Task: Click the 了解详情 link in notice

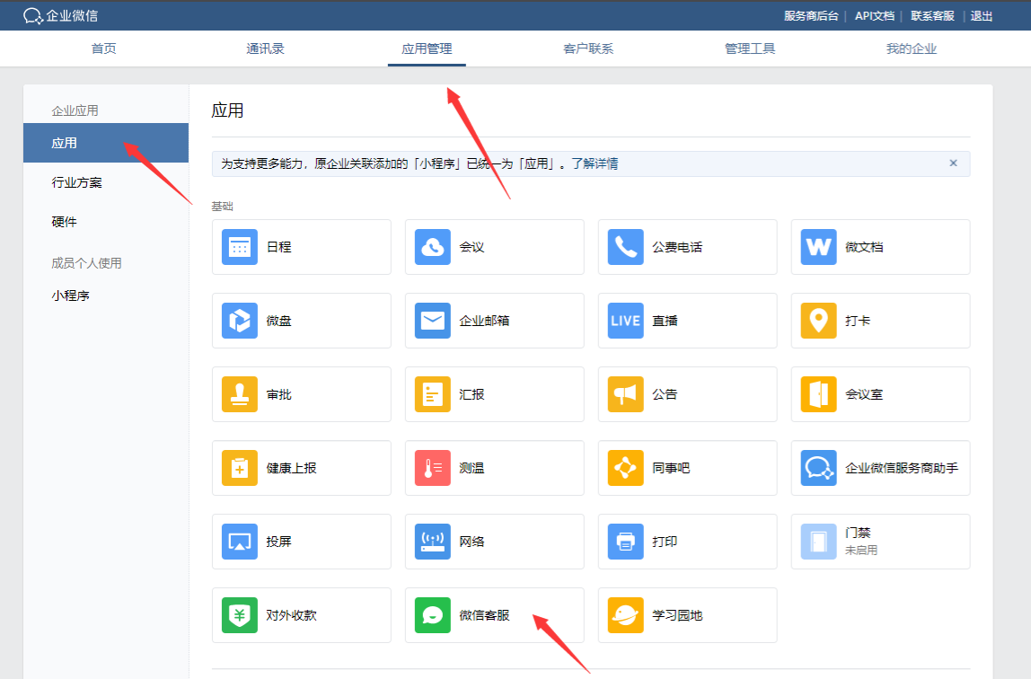Action: coord(595,163)
